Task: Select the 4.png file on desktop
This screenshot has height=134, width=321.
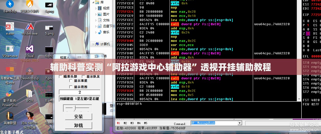Action: click(49, 7)
